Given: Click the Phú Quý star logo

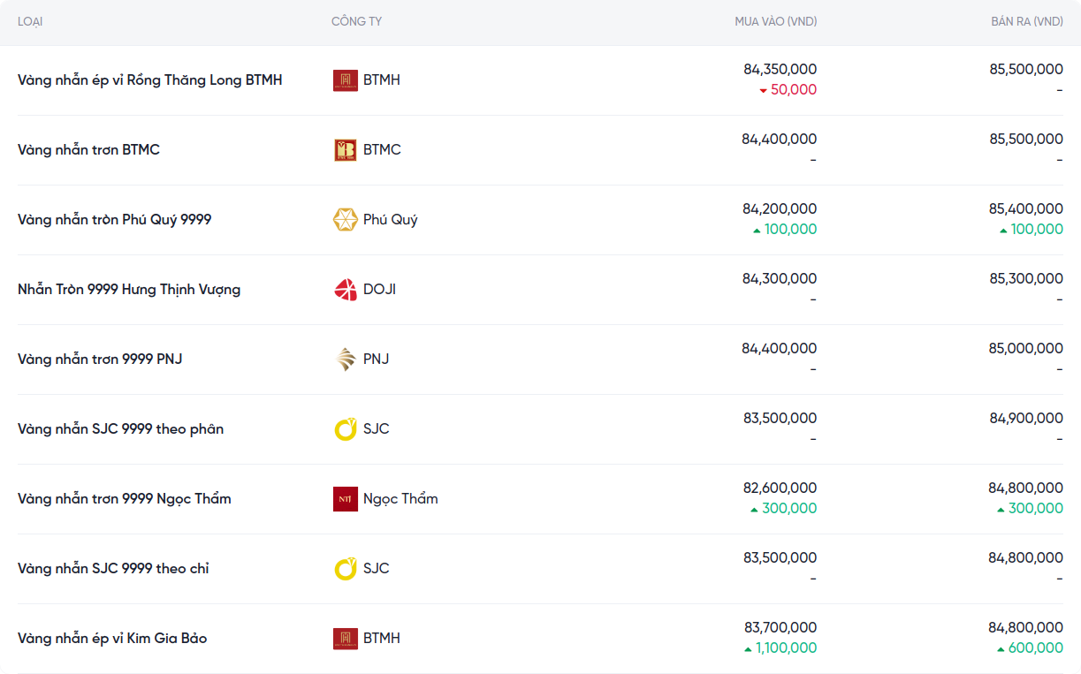Looking at the screenshot, I should click(345, 220).
